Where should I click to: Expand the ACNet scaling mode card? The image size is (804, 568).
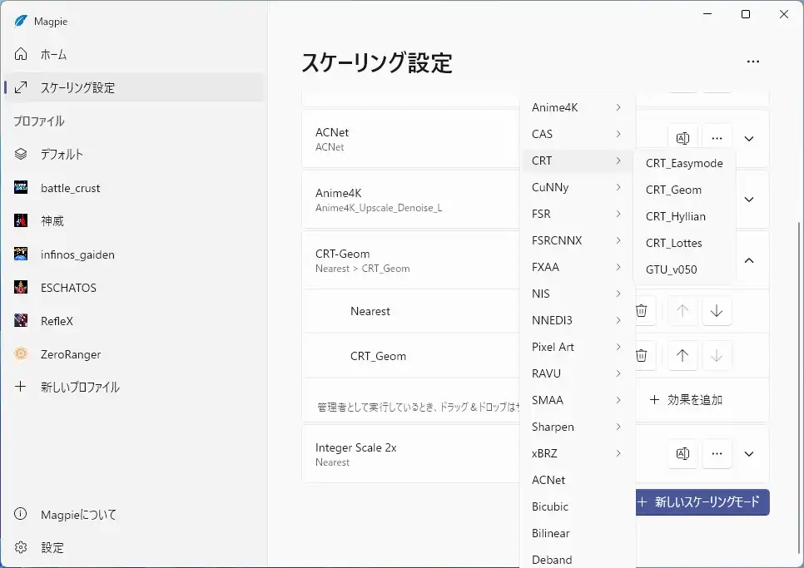pyautogui.click(x=748, y=139)
